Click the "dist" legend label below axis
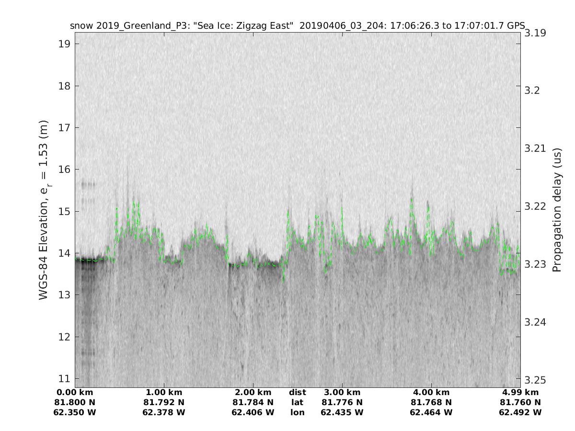Image resolution: width=575 pixels, height=431 pixels. coord(298,393)
